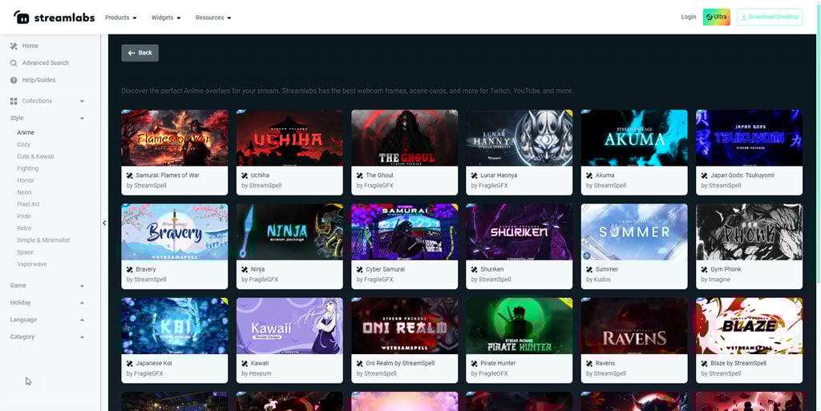This screenshot has width=821, height=411.
Task: Click the icon beside Japan Gods: Tsukuyomi
Action: tap(704, 175)
